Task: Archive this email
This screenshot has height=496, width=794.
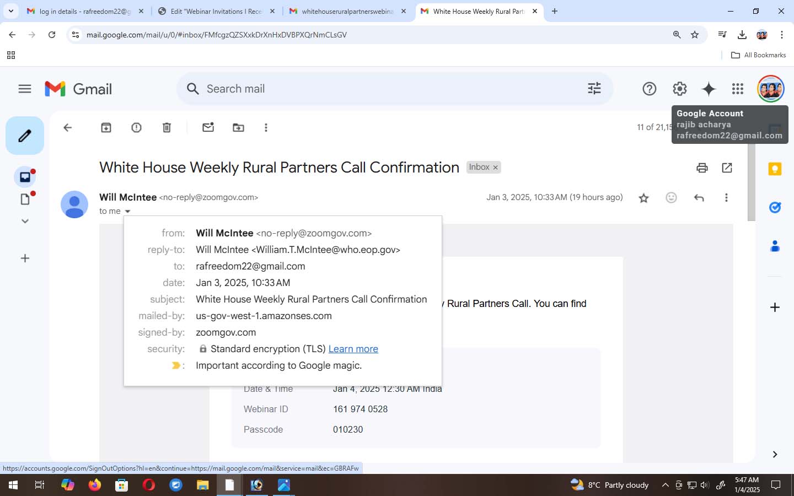Action: coord(106,128)
